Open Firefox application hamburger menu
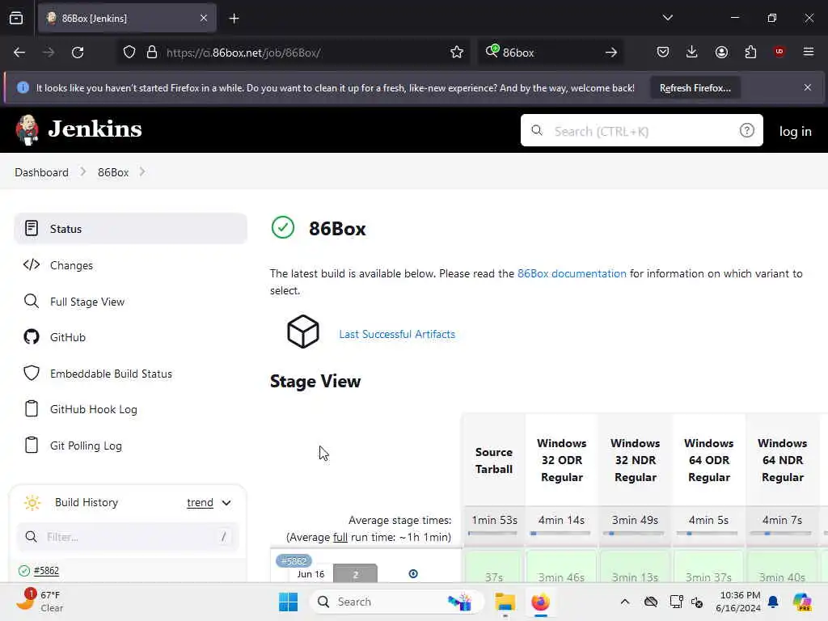828x621 pixels. (x=808, y=52)
